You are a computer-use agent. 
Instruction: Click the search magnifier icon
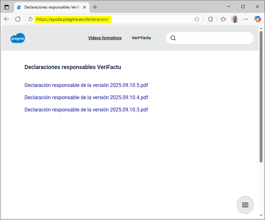point(173,38)
